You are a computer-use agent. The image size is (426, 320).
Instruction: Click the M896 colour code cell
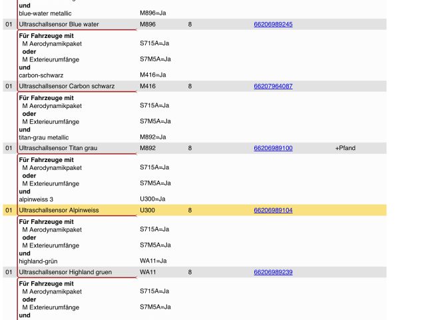(x=147, y=24)
